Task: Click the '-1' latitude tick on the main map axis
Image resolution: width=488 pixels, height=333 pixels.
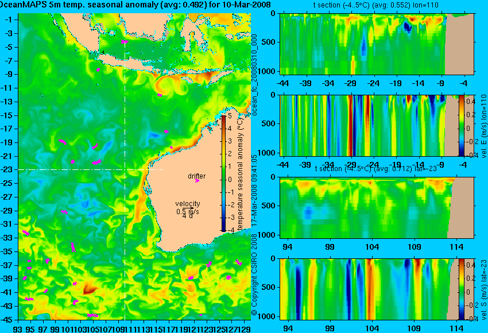Action: [9, 20]
